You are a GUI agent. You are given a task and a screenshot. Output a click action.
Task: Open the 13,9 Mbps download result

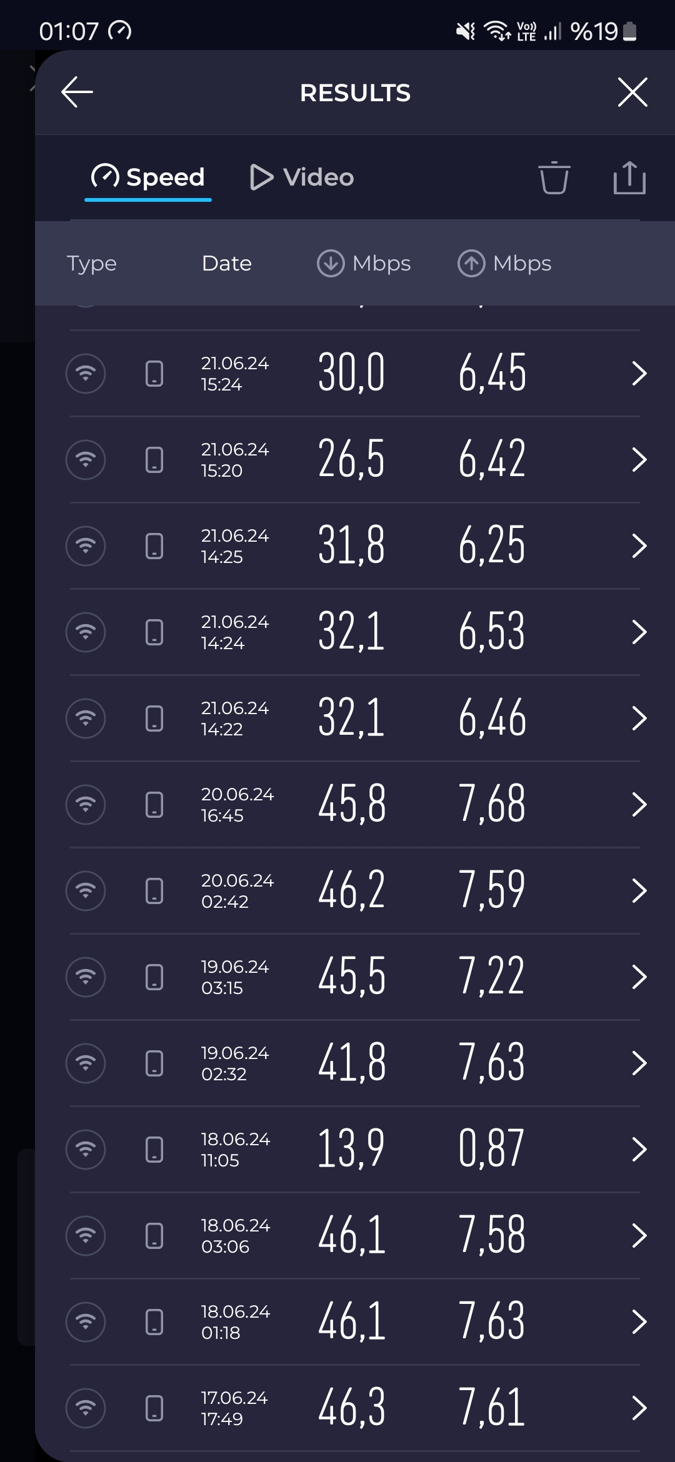(351, 1150)
